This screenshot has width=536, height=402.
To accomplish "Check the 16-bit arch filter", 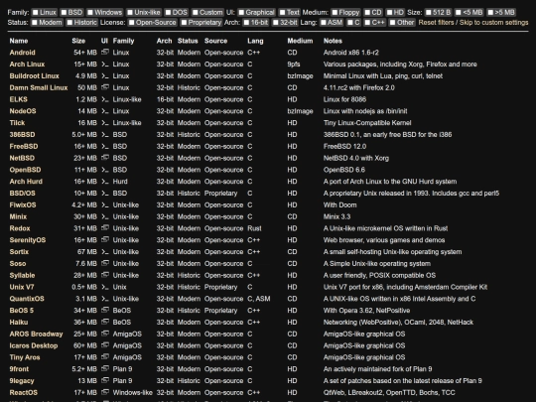I will (246, 23).
